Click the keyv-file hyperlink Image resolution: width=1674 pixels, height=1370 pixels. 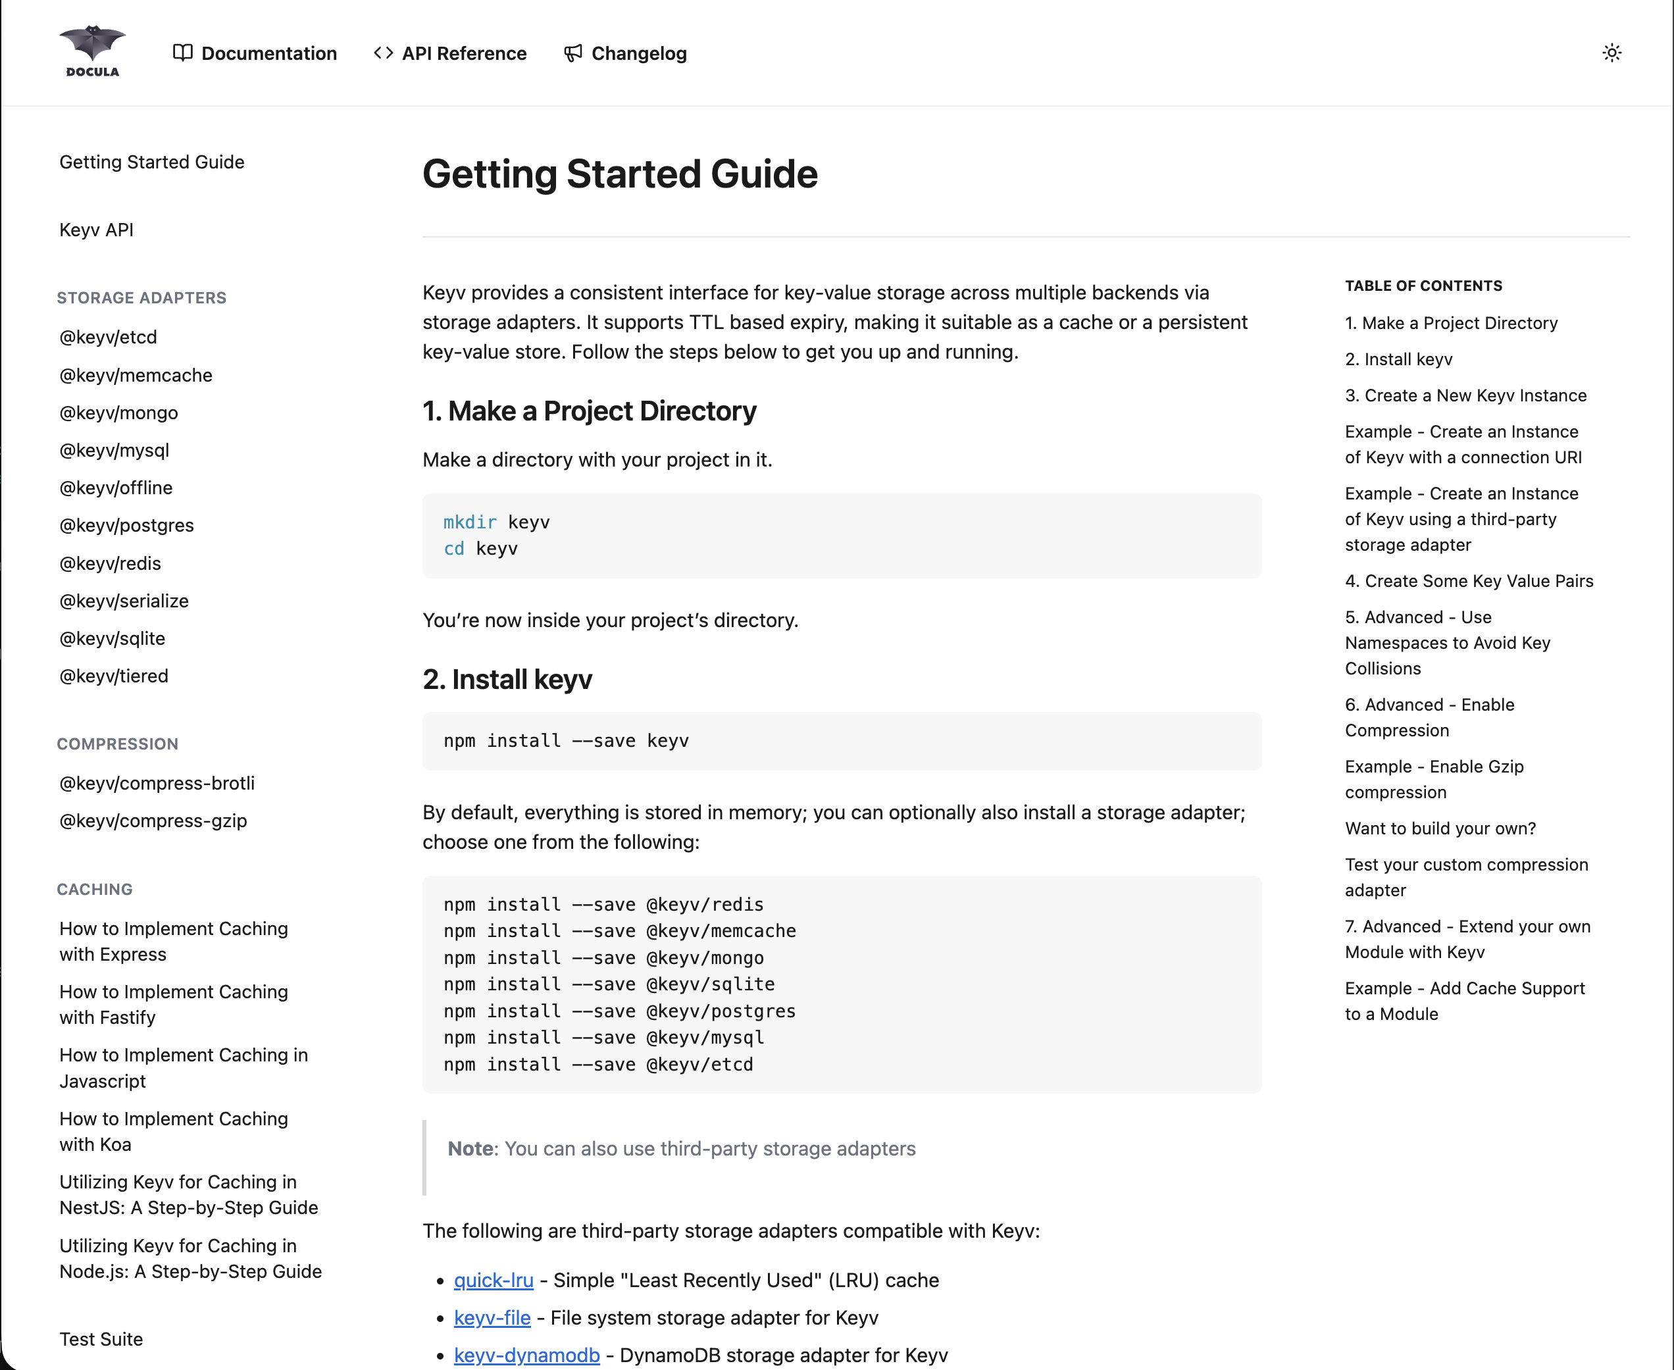coord(492,1317)
